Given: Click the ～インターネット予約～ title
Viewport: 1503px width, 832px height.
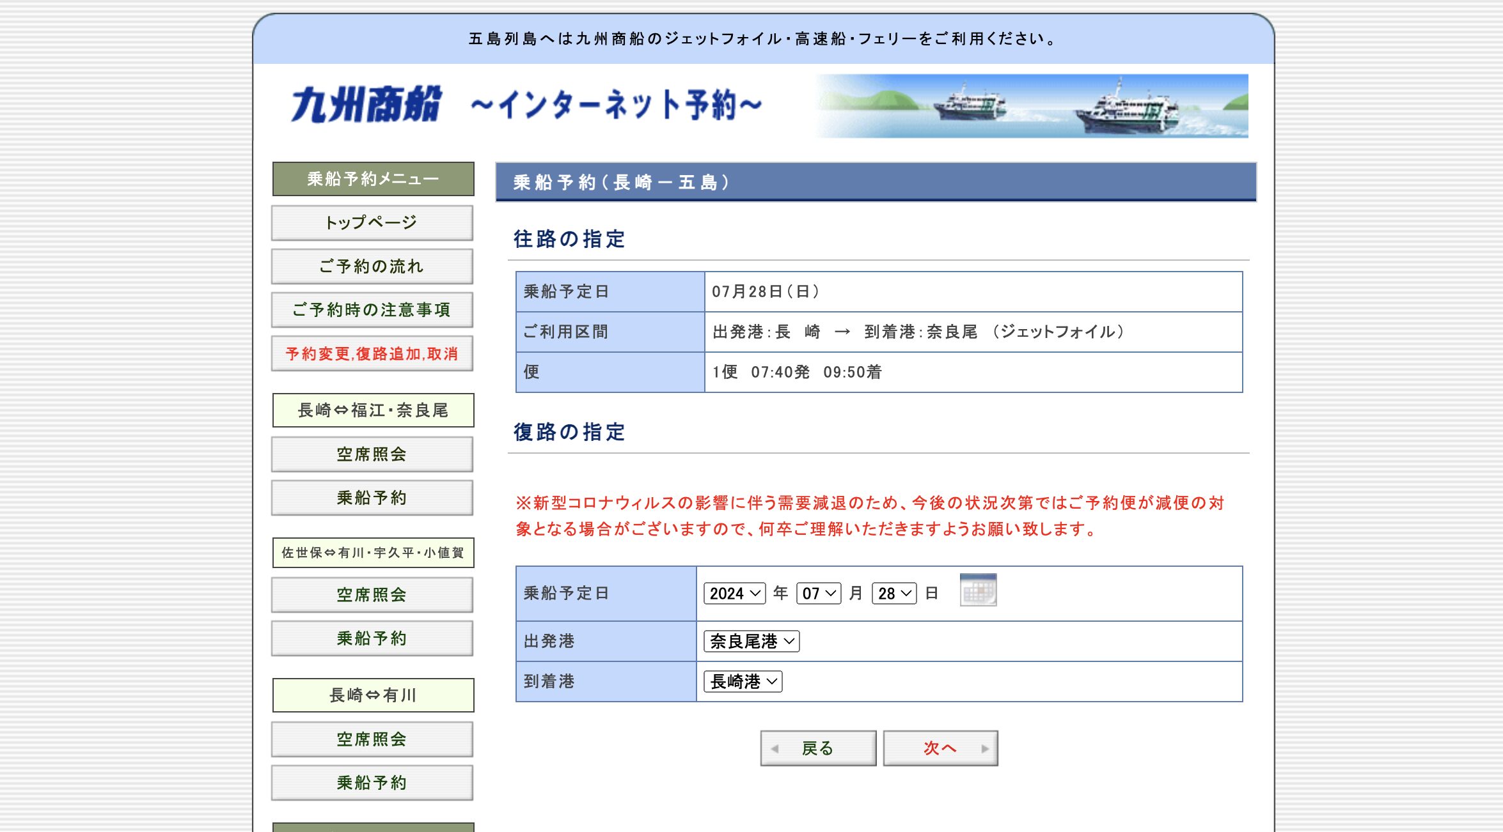Looking at the screenshot, I should 617,105.
